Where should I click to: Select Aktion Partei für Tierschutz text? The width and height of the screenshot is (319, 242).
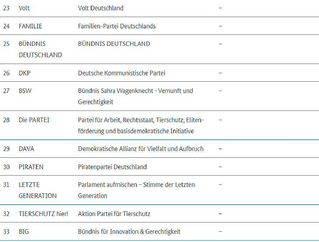(114, 214)
